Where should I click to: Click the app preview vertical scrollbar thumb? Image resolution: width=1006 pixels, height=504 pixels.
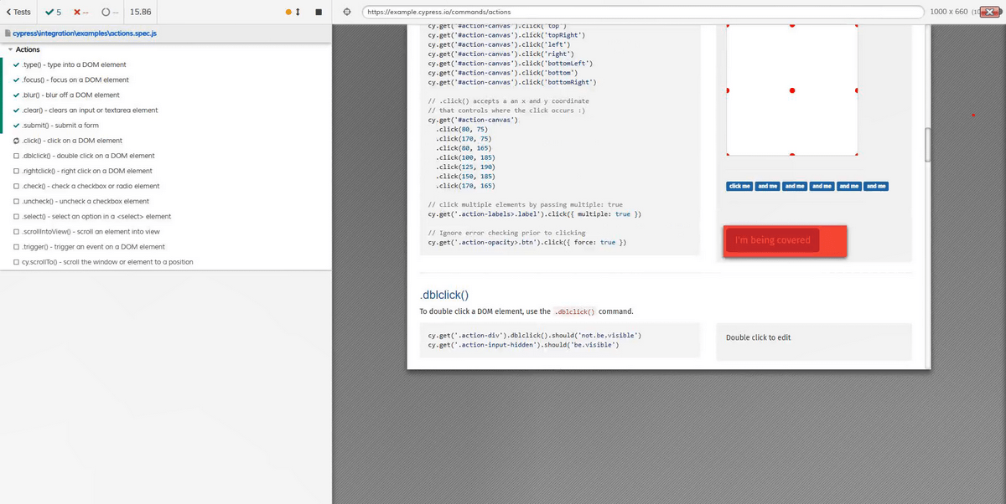[927, 144]
